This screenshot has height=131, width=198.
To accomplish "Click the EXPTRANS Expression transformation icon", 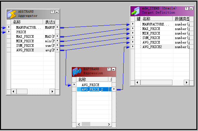I will 77,72.
